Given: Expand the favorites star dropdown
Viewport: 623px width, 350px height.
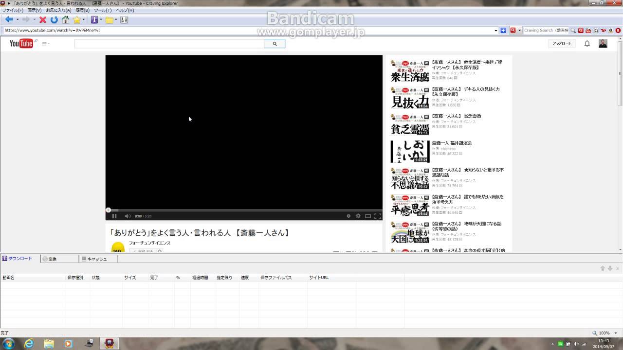Looking at the screenshot, I should pos(84,20).
